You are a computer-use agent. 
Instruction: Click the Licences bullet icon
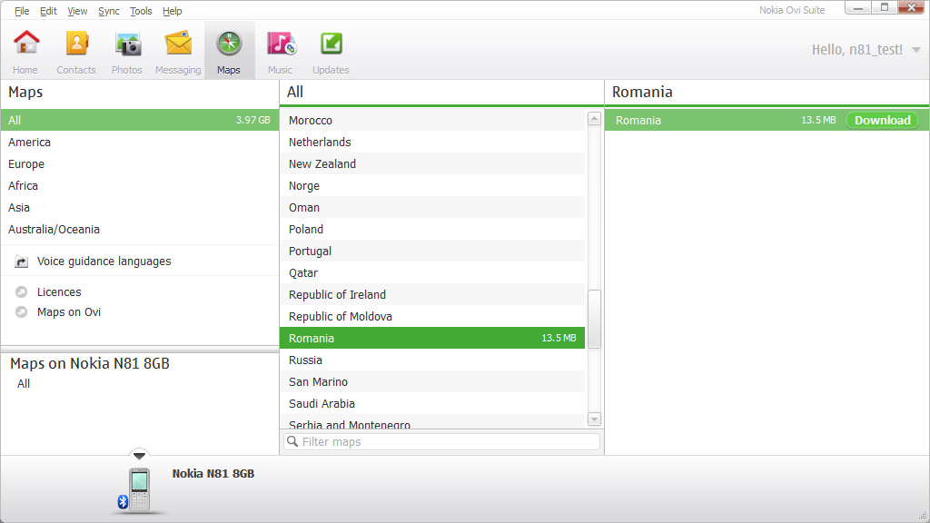click(x=22, y=291)
